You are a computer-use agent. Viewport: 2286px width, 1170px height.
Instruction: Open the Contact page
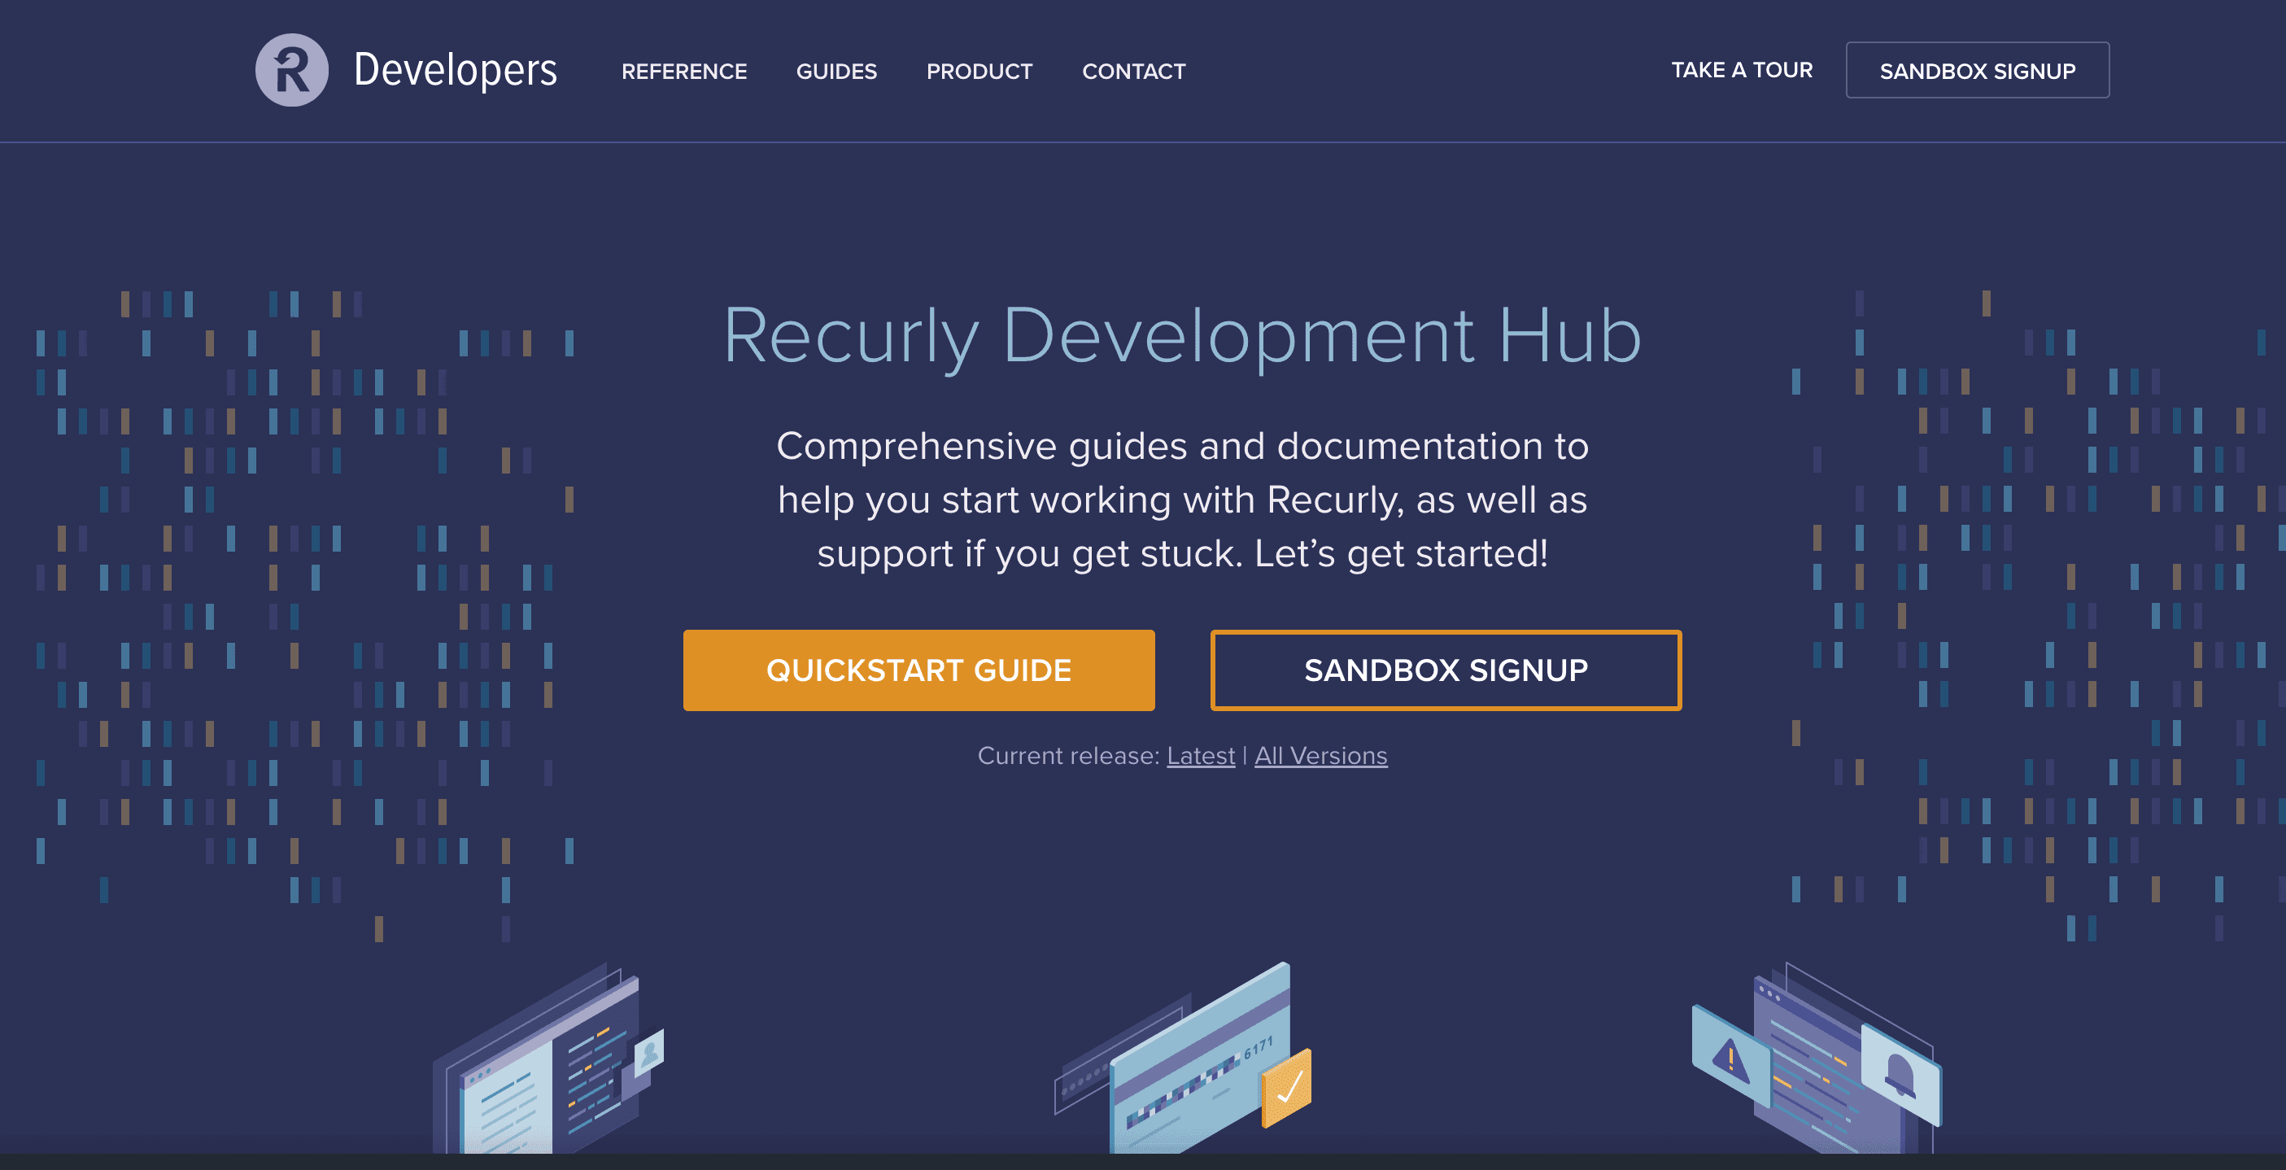pyautogui.click(x=1133, y=71)
